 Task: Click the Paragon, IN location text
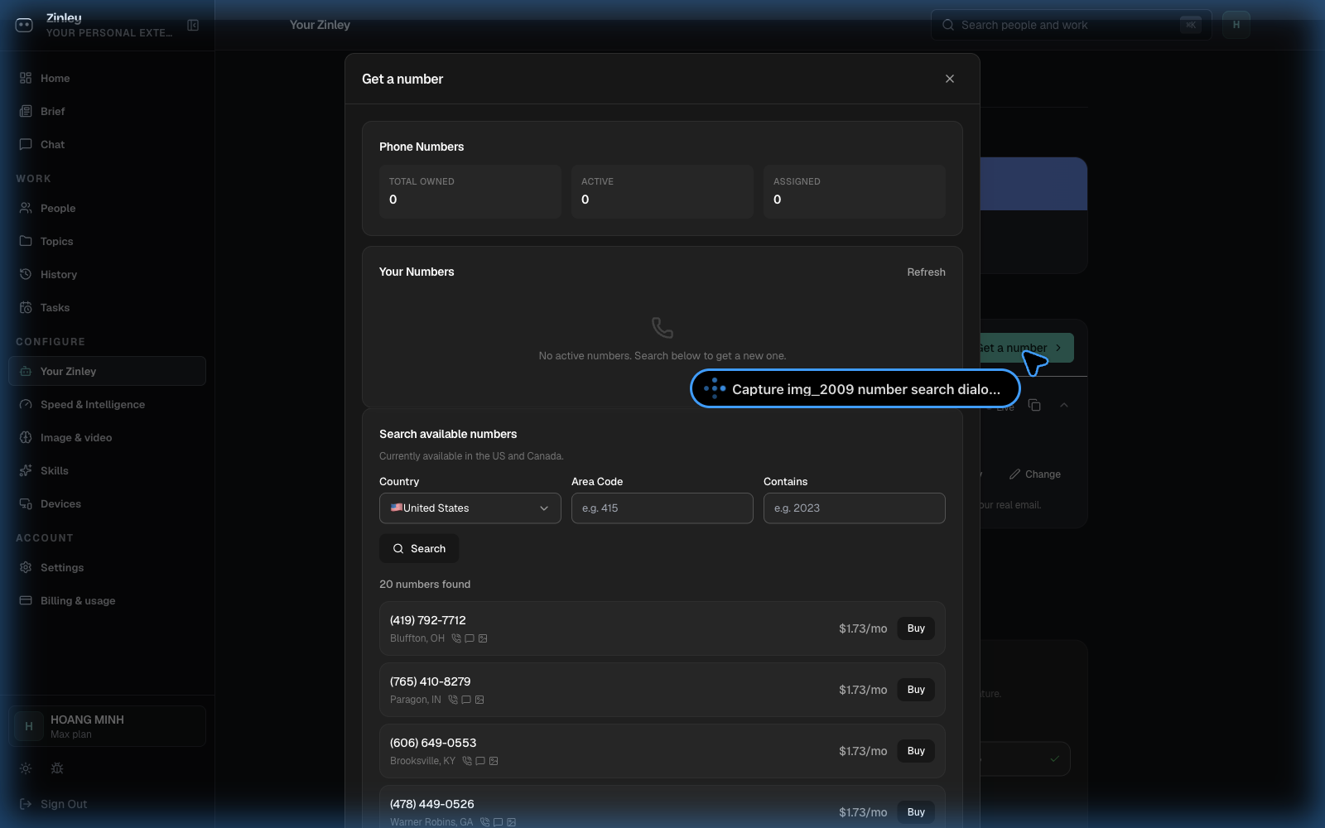[x=416, y=700]
